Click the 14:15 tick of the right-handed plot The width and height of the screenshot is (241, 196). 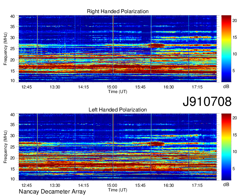[83, 87]
